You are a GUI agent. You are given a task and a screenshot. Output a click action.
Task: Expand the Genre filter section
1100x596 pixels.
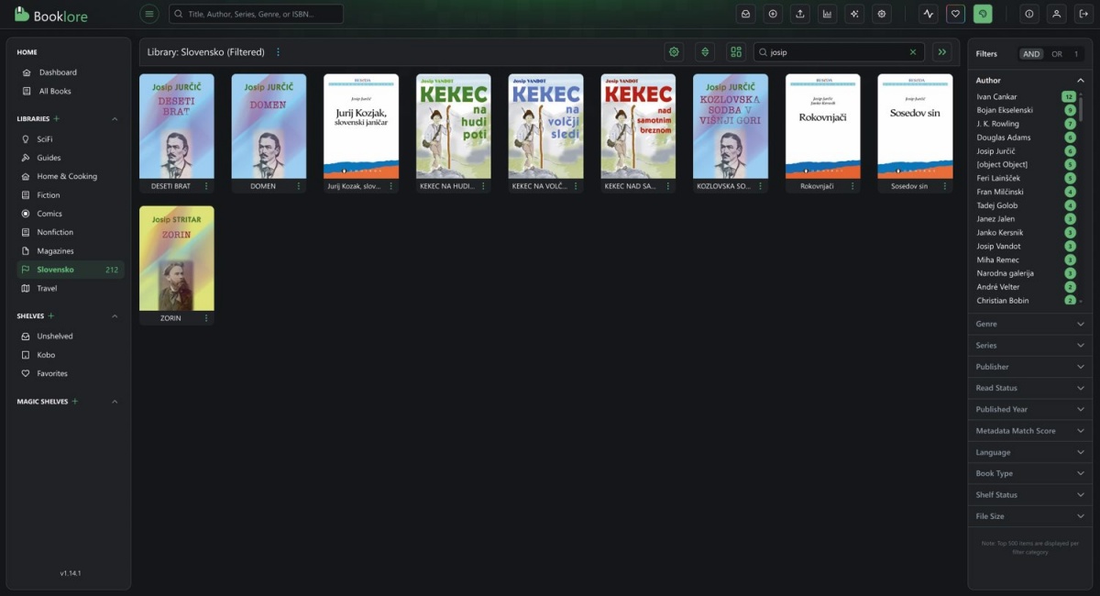pyautogui.click(x=1029, y=324)
